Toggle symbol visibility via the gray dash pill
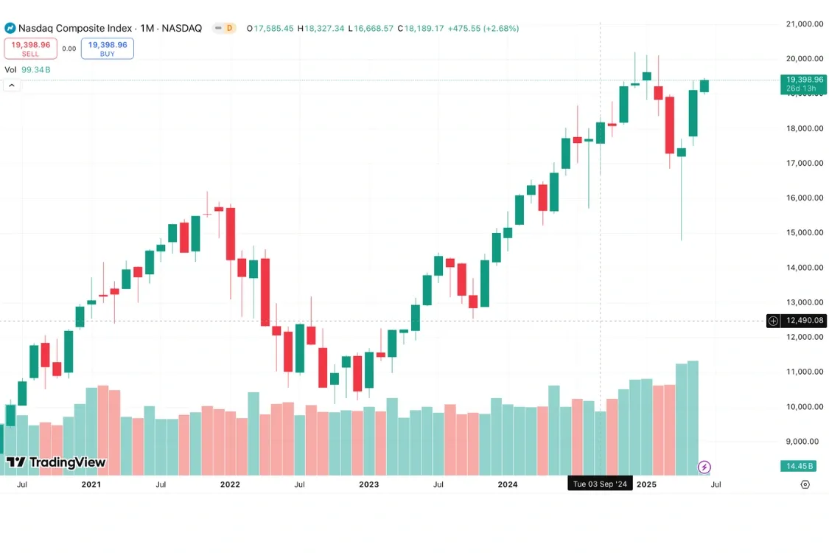 (x=219, y=27)
